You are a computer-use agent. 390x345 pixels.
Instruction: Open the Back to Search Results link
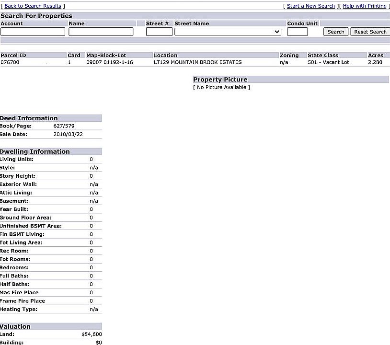[x=33, y=6]
